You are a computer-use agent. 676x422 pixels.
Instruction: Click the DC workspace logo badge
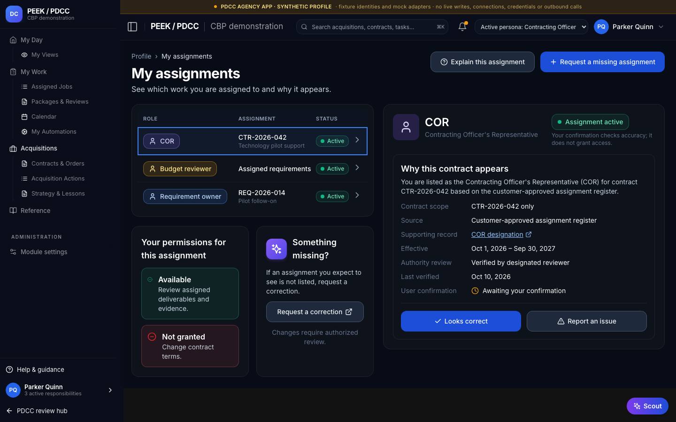(14, 14)
